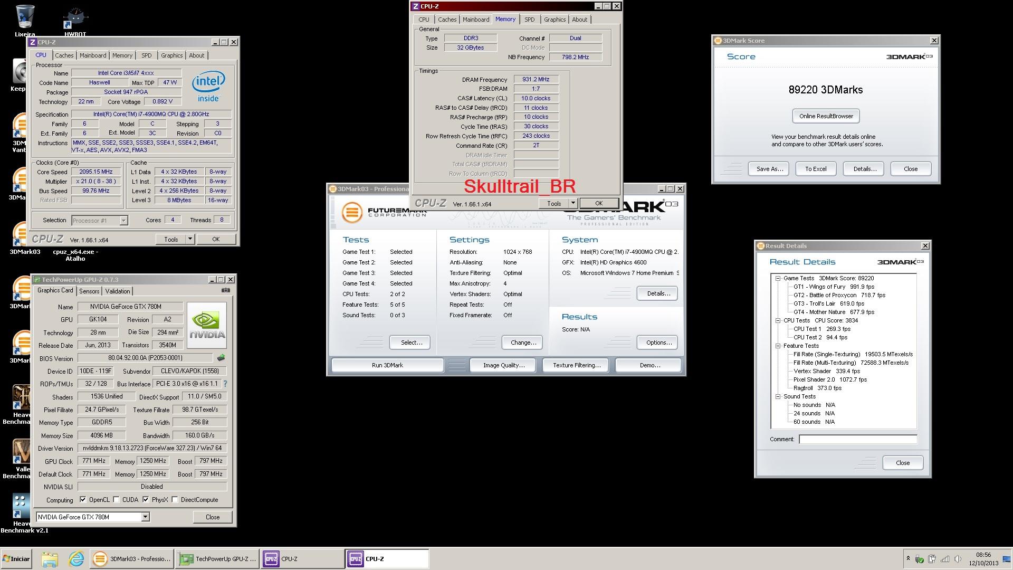Click the volume speaker tray icon
The image size is (1013, 570).
click(958, 559)
